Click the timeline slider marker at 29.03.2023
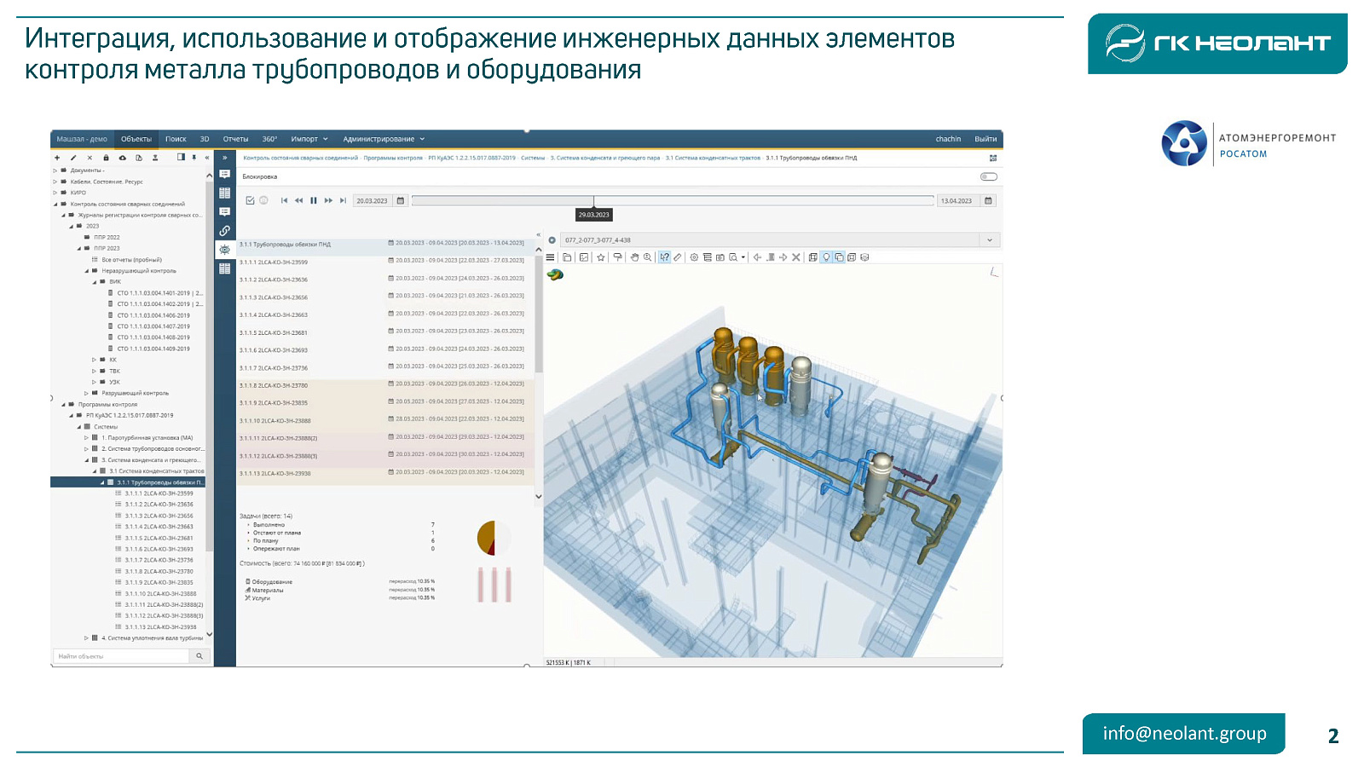 click(593, 202)
